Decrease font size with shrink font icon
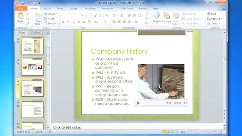 [x=100, y=15]
